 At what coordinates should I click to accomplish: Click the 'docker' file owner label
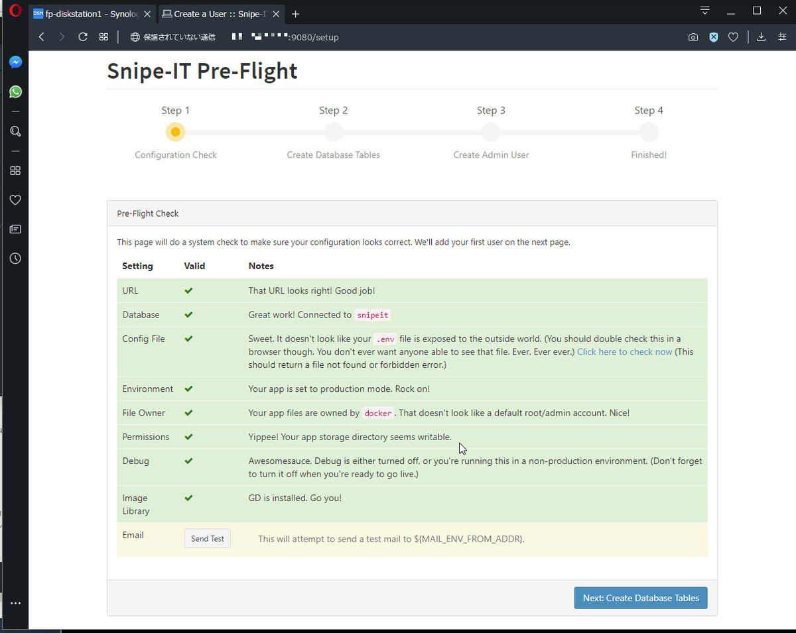click(x=378, y=413)
